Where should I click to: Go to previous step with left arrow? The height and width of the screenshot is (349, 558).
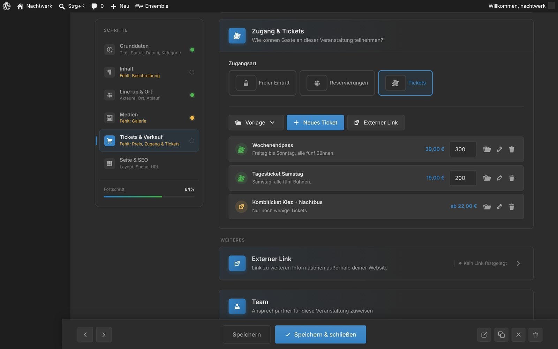coord(85,335)
